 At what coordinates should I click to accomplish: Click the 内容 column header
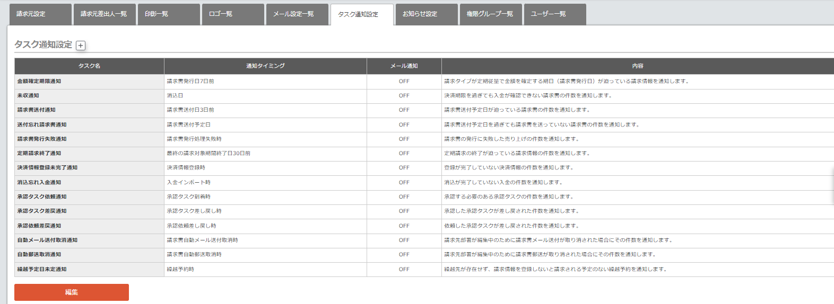[637, 66]
